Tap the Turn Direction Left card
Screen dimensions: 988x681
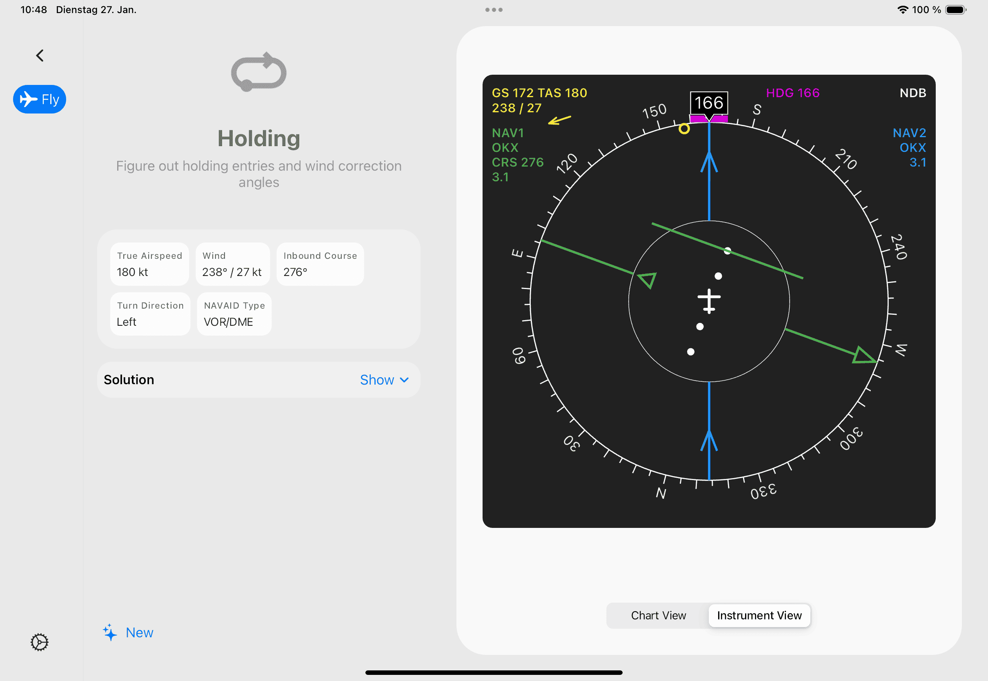(x=150, y=314)
